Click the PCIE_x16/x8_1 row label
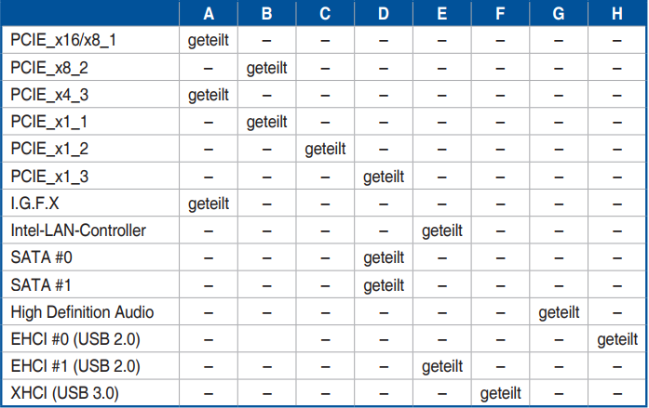The height and width of the screenshot is (408, 649). click(63, 40)
